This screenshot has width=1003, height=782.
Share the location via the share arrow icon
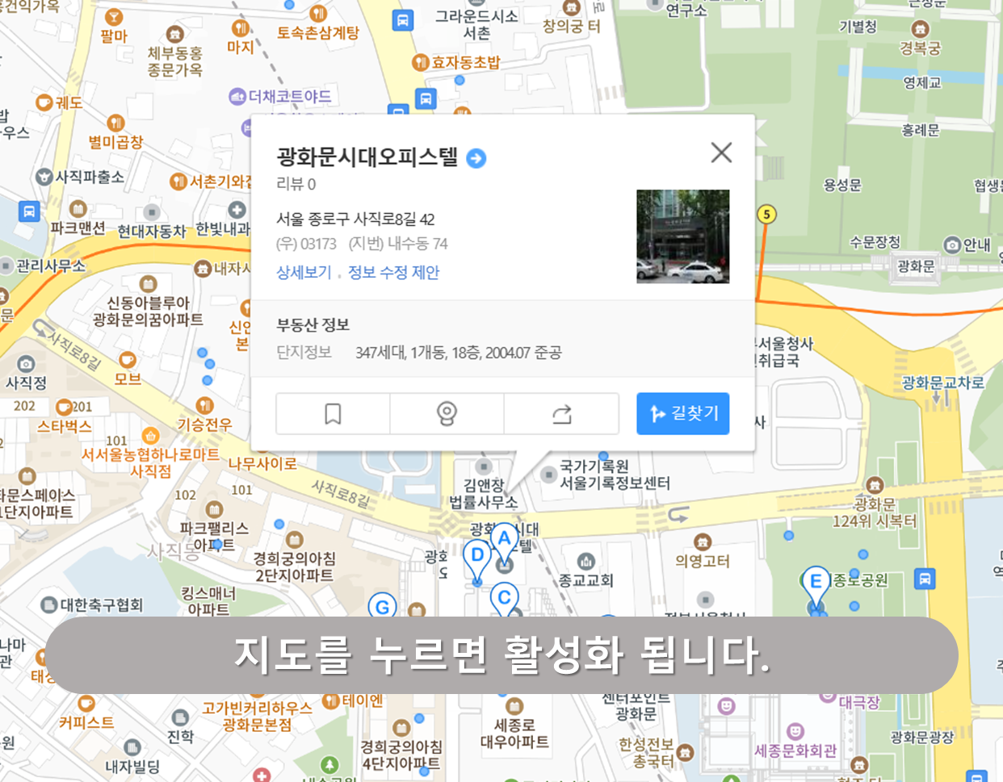pos(561,413)
